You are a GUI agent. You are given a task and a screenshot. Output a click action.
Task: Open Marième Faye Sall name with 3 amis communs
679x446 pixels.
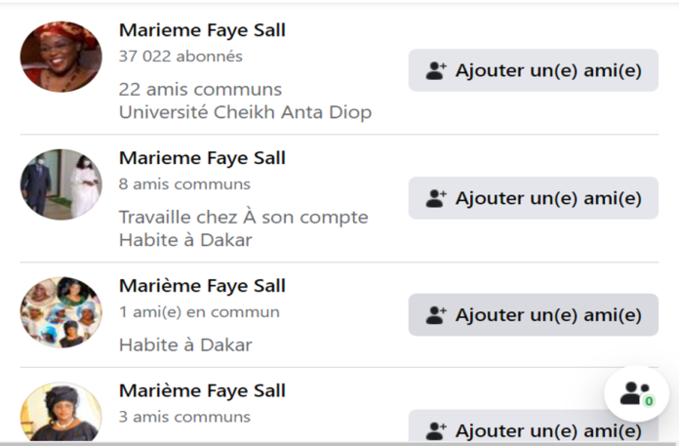tap(202, 390)
